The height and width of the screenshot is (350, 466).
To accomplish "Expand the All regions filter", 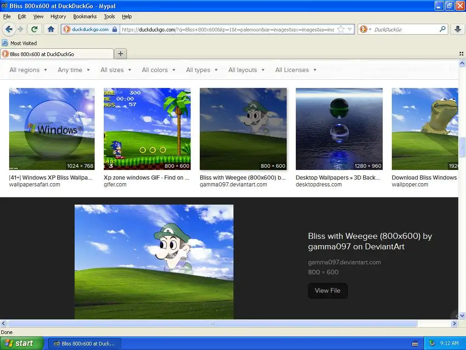I will coord(28,70).
